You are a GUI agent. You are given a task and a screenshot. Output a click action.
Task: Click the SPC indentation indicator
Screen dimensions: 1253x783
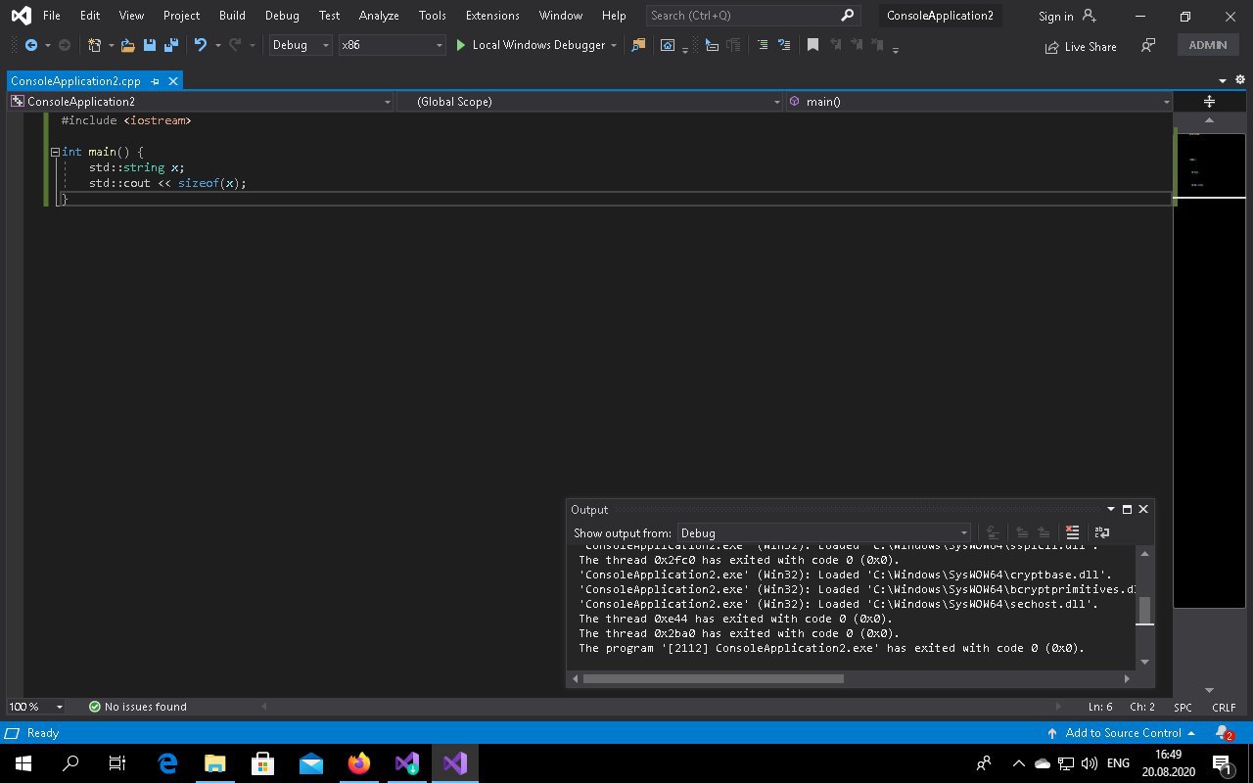(1183, 707)
